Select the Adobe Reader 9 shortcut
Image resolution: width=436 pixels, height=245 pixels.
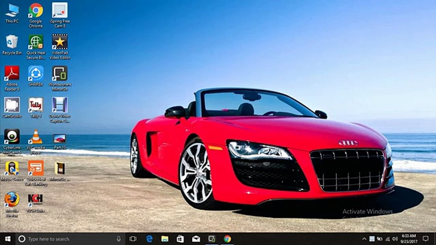click(12, 78)
